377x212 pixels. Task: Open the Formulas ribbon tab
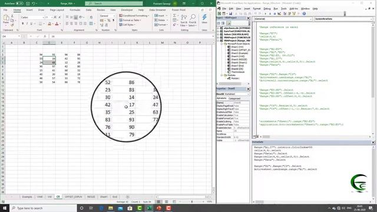75,10
